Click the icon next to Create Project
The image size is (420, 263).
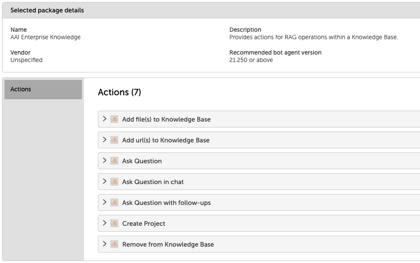coord(114,223)
